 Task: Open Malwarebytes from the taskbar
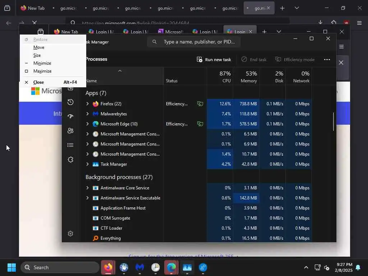(140, 267)
